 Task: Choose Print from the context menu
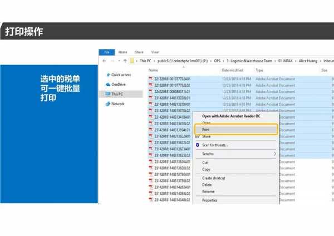point(206,130)
